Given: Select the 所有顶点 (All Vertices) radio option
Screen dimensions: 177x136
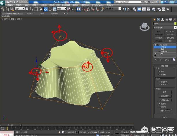Looking at the screenshot, I should click(x=160, y=84).
